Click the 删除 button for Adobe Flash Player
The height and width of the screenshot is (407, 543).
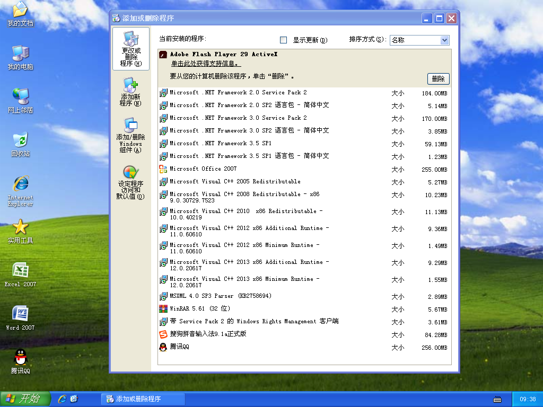point(438,79)
